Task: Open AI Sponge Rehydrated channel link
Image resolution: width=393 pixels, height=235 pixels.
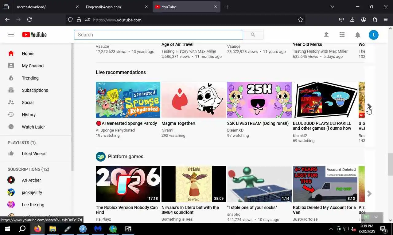Action: tap(115, 130)
